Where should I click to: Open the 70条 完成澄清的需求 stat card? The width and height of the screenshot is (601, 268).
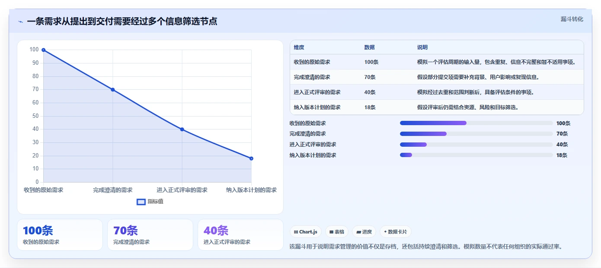[150, 235]
